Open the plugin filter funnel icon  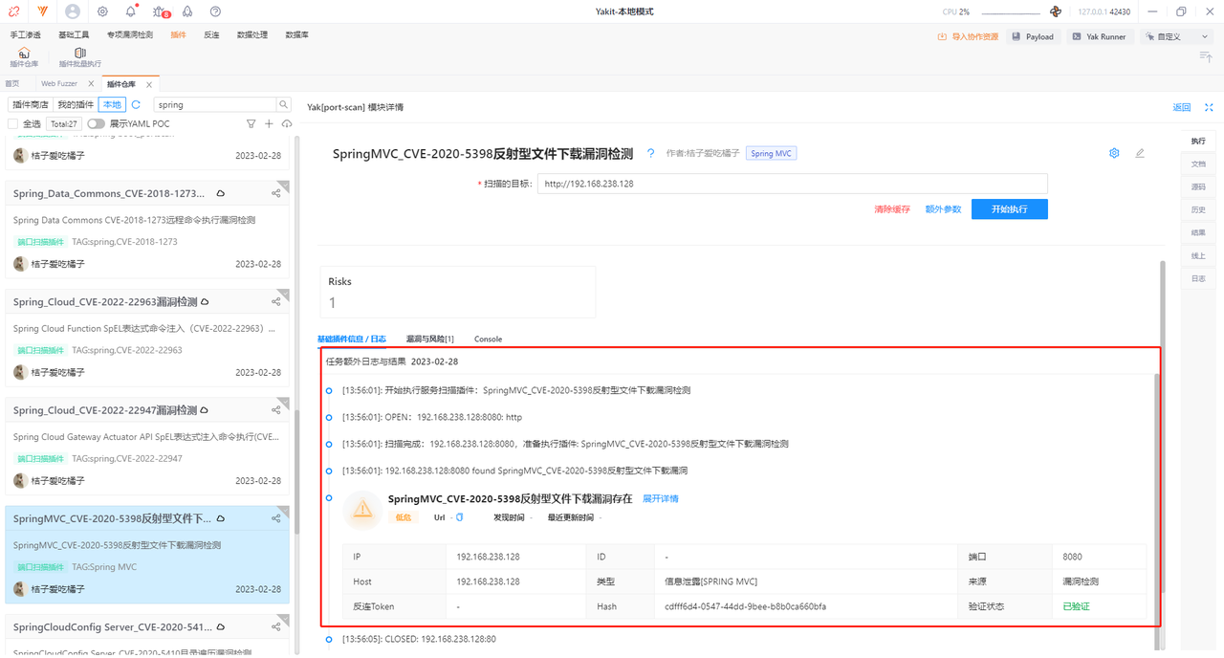tap(251, 123)
